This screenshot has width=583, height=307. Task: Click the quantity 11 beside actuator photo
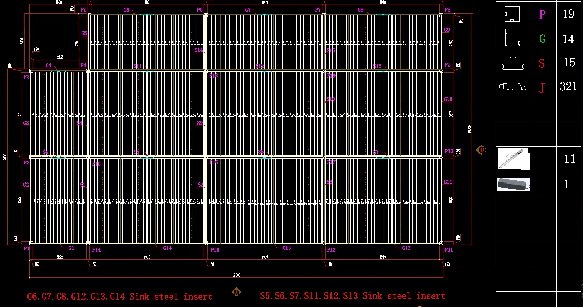570,159
